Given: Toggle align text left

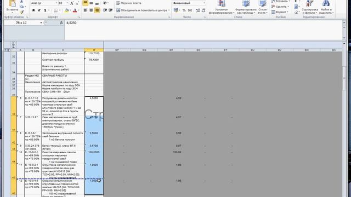Looking at the screenshot, I should (86, 10).
